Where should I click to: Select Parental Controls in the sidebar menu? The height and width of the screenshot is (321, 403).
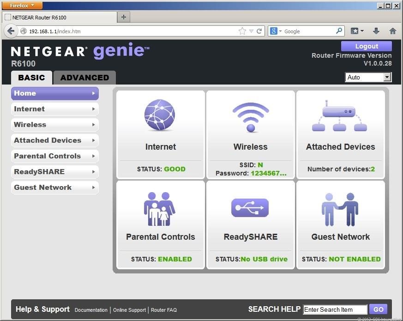(x=55, y=156)
